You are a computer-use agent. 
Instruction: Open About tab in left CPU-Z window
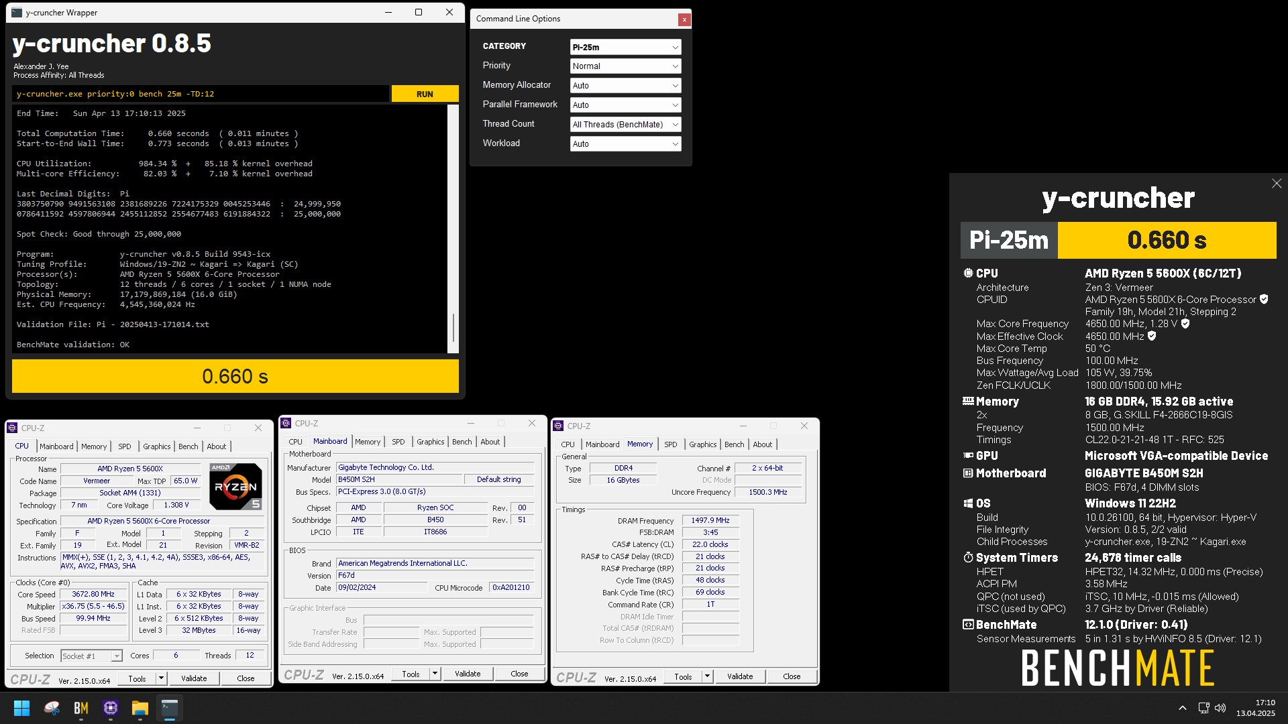tap(217, 446)
